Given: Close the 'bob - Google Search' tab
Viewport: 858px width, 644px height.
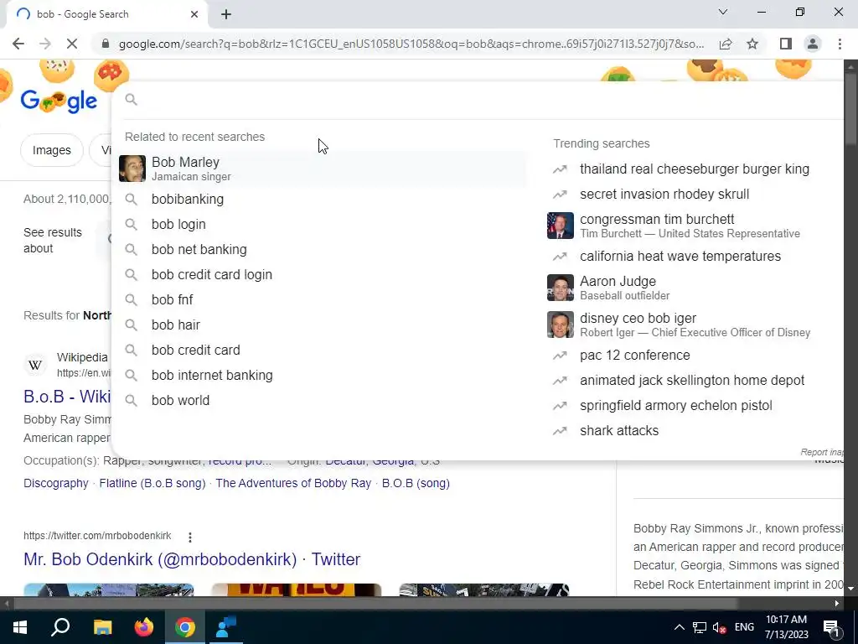Looking at the screenshot, I should pos(194,14).
